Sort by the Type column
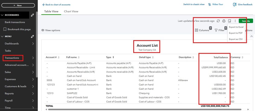 tap(110, 57)
